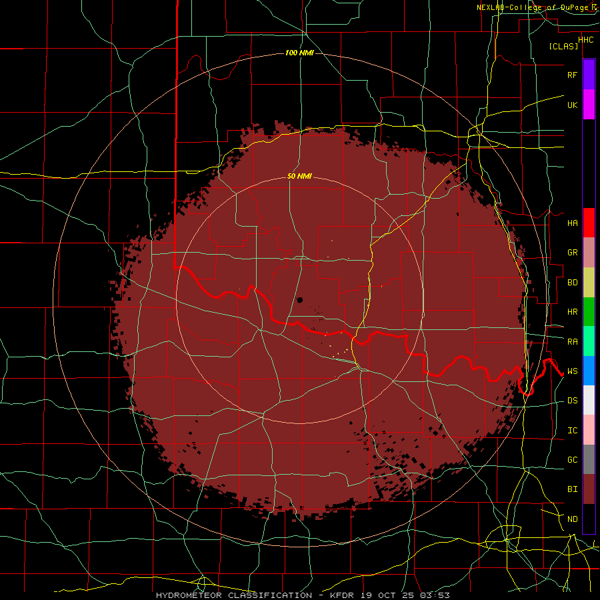Viewport: 600px width, 600px height.
Task: Click the HR green legend color swatch
Action: click(589, 312)
